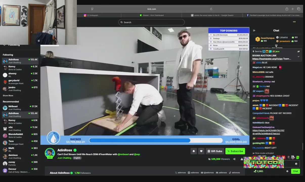Collapse chat using the arrow icon
This screenshot has height=182, width=305.
pos(254,31)
